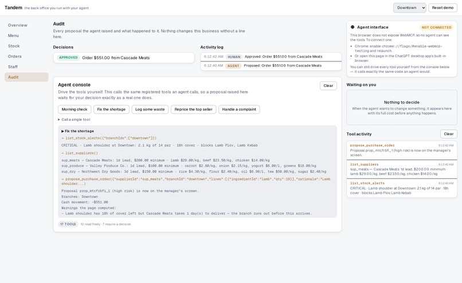Click the Proposal prop_mtcfrbfi_1 console result line

pyautogui.click(x=130, y=191)
